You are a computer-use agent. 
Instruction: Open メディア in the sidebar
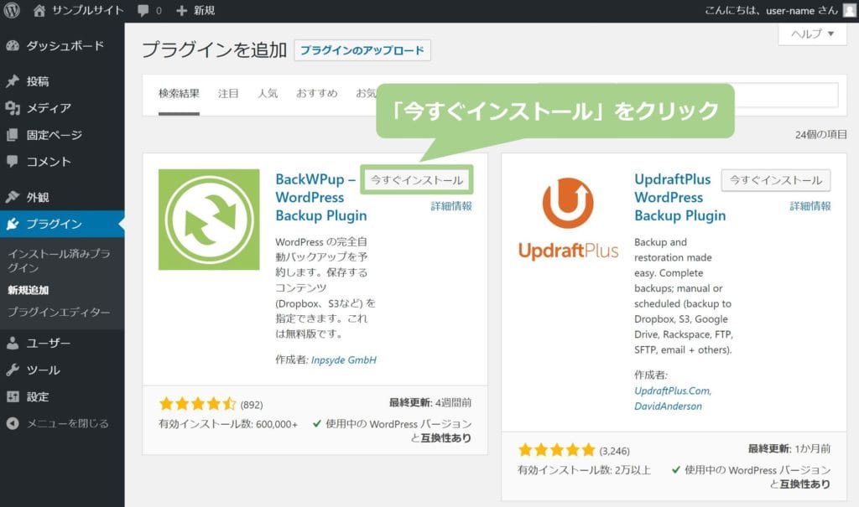click(x=48, y=108)
